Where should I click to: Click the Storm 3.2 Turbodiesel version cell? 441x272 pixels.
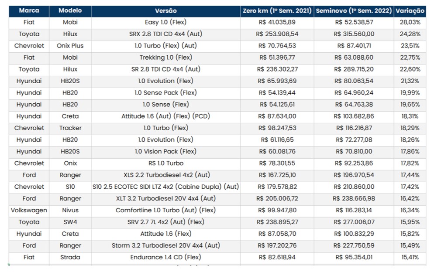point(165,245)
